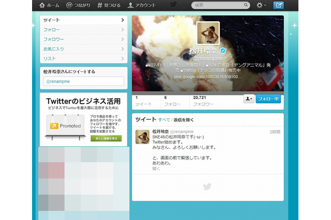Image resolution: width=331 pixels, height=220 pixels.
Task: Click the Twitterのビジネス活用 heading
Action: click(83, 101)
